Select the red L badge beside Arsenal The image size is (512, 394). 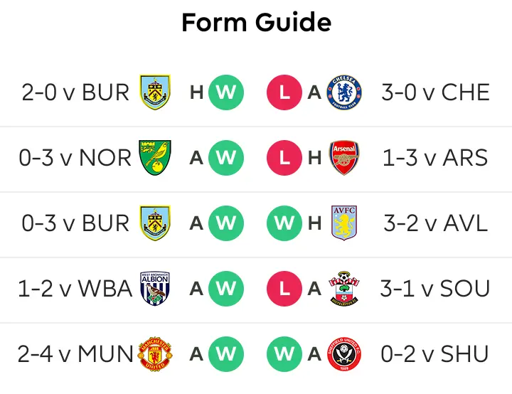click(x=284, y=158)
